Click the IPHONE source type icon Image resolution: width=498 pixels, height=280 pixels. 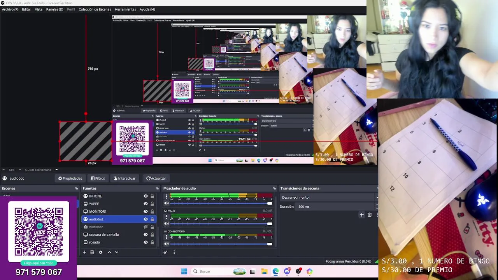86,196
